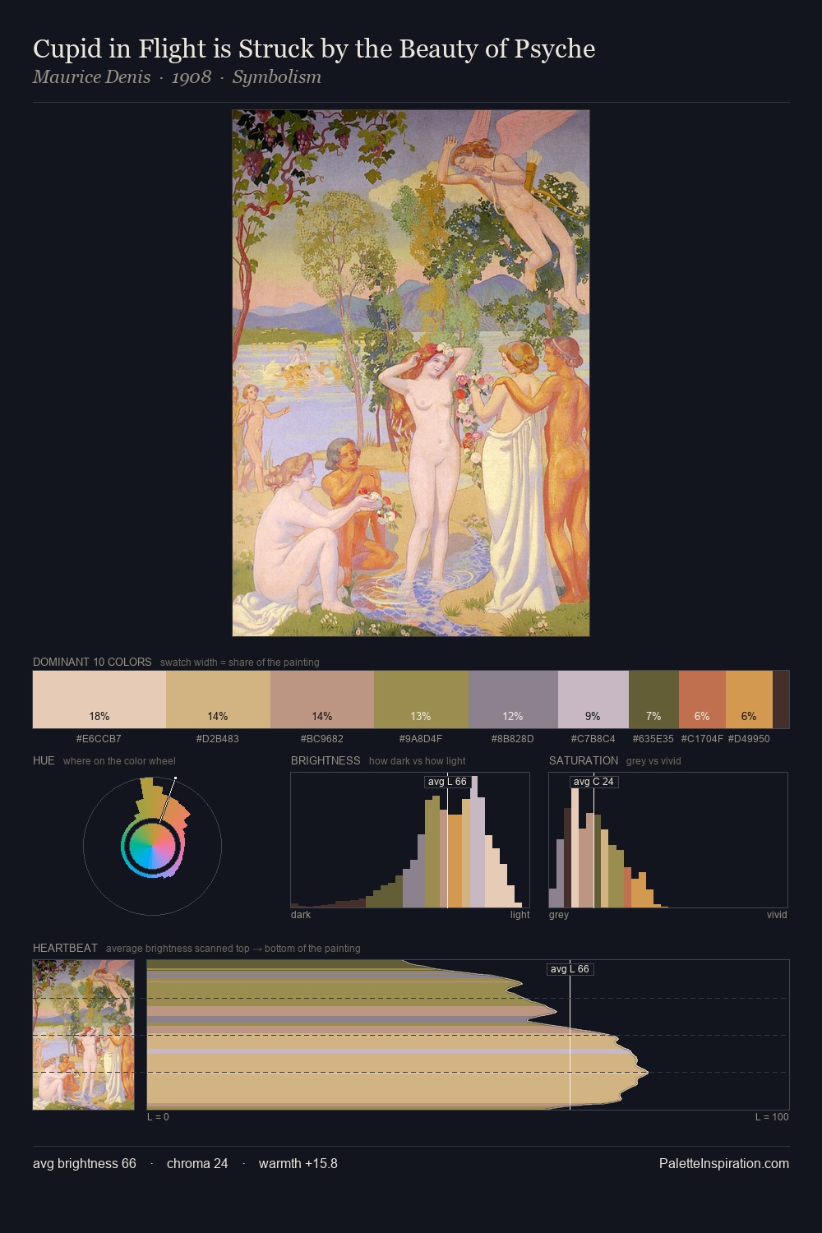This screenshot has width=822, height=1233.
Task: Click the 'grey' axis label under Saturation
Action: [559, 915]
